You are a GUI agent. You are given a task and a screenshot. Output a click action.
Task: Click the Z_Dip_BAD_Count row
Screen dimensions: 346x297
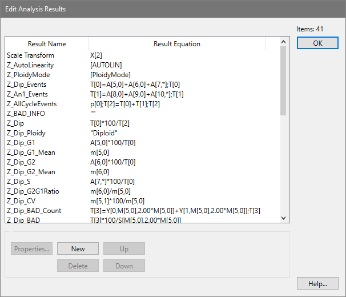pyautogui.click(x=34, y=211)
